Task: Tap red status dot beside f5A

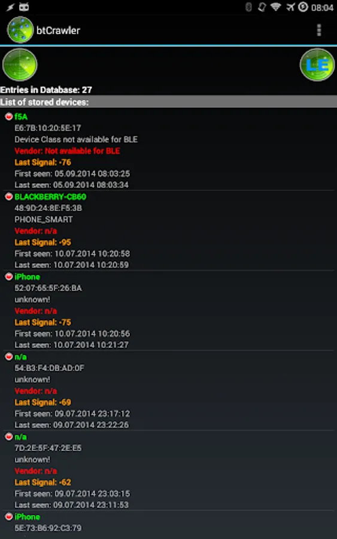Action: click(x=9, y=117)
